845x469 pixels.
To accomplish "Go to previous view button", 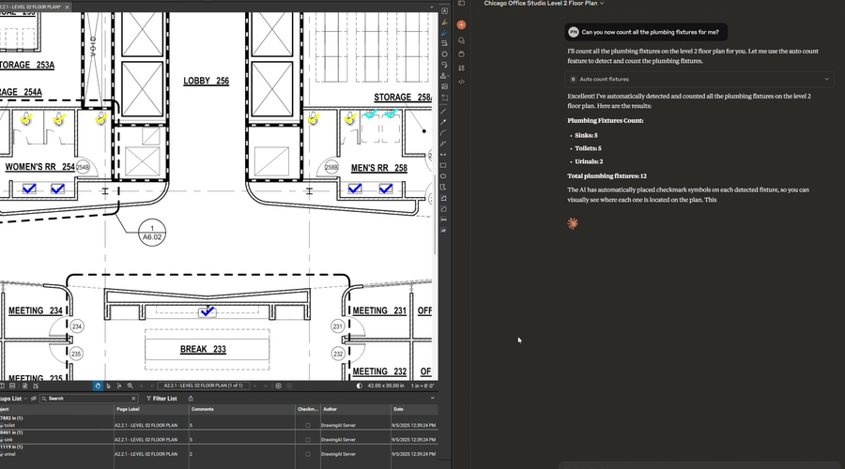I will click(x=278, y=386).
